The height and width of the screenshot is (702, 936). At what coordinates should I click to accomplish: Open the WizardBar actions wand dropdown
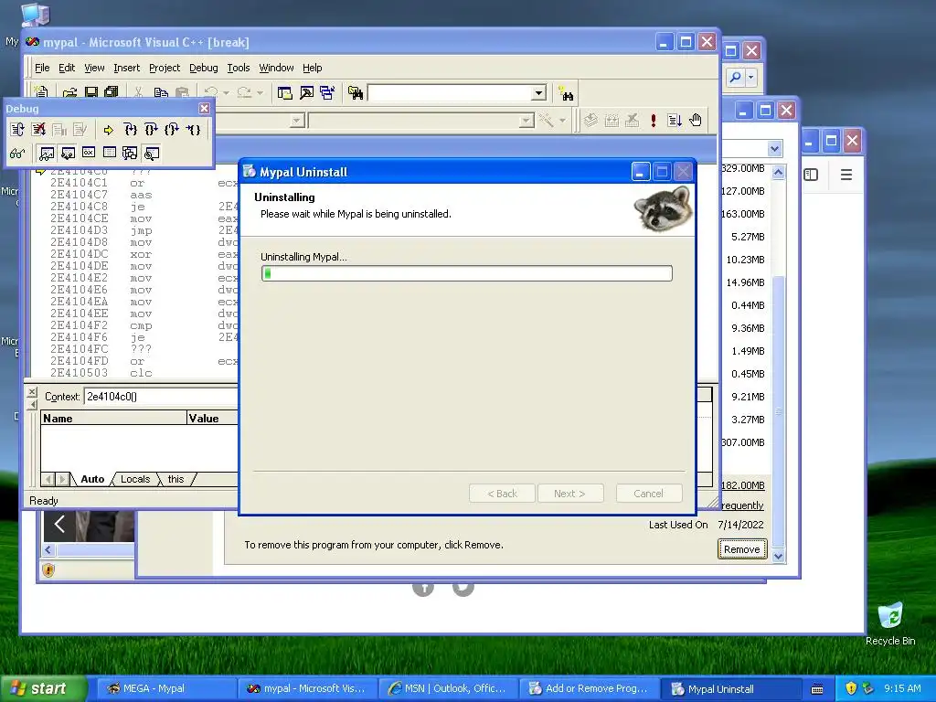pyautogui.click(x=562, y=121)
